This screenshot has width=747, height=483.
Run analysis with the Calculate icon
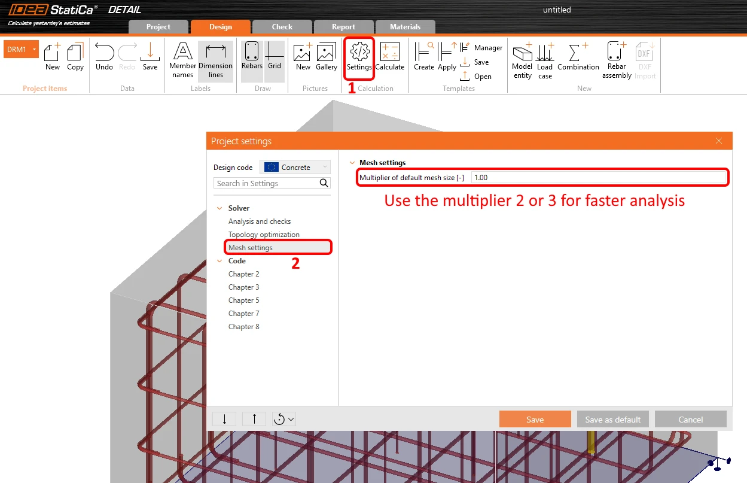click(x=390, y=57)
